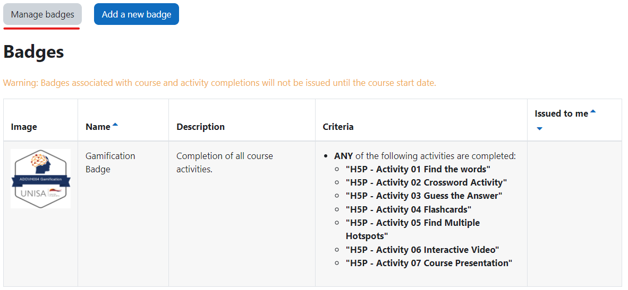Click the Issued to me column header
628x290 pixels.
pyautogui.click(x=561, y=114)
